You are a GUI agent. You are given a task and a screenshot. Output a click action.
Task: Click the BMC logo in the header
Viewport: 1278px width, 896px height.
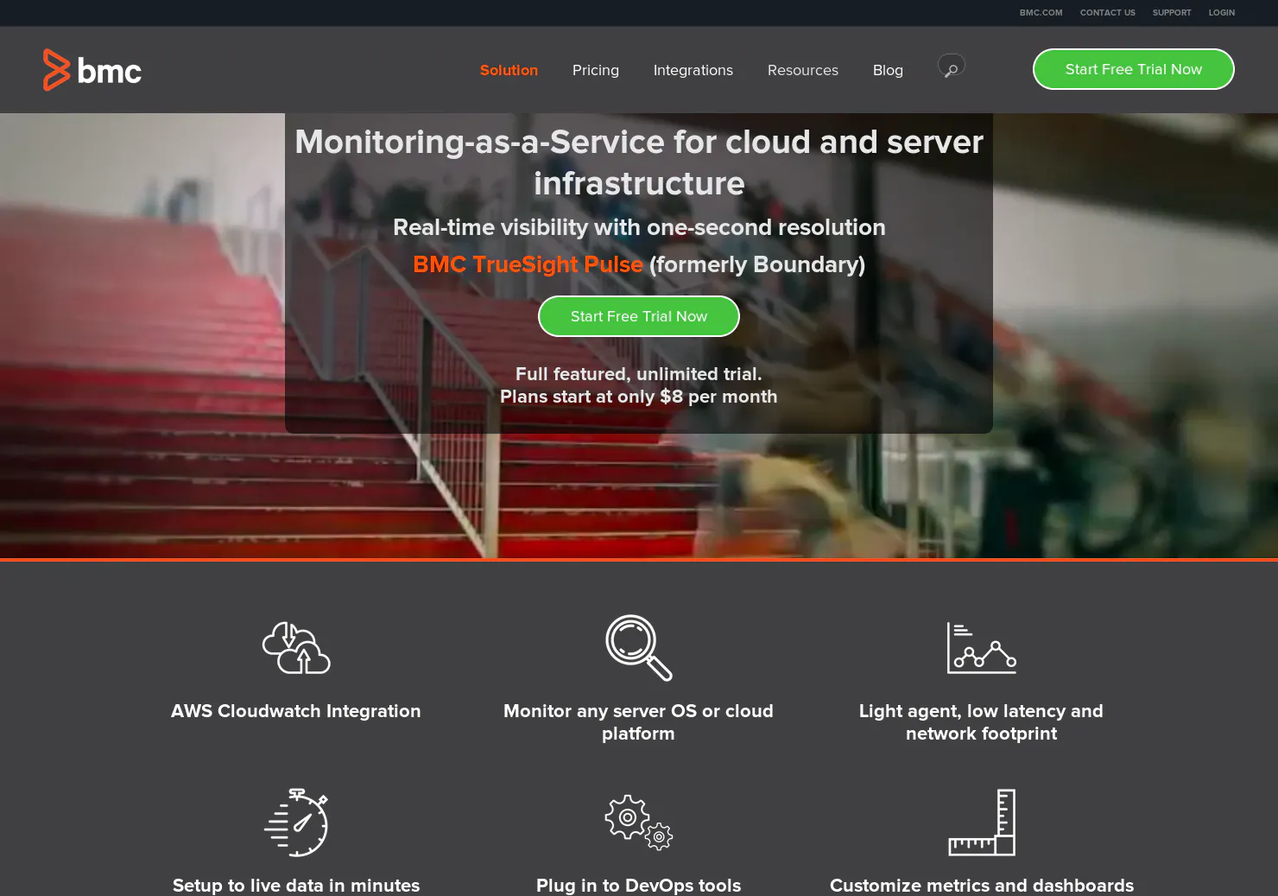pyautogui.click(x=92, y=70)
